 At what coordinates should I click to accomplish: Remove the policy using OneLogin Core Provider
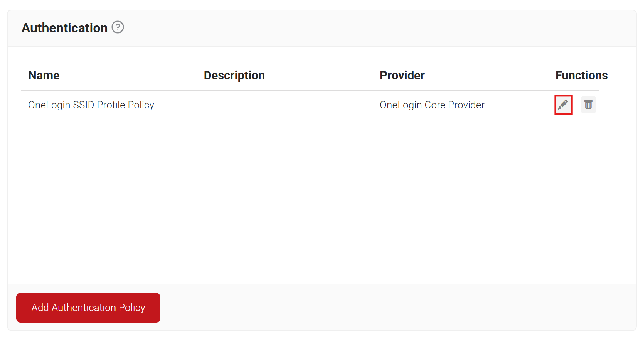(x=588, y=105)
